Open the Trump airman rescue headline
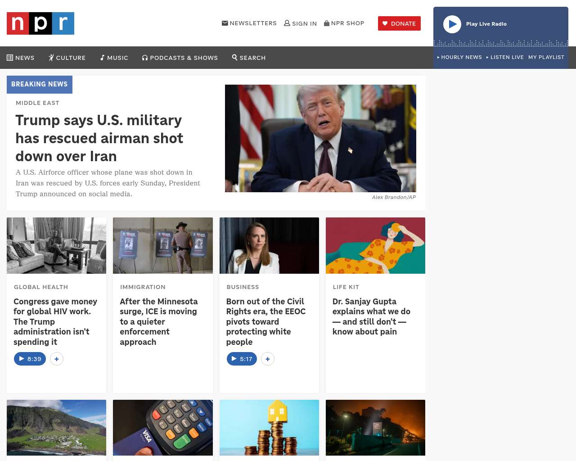Screen dimensions: 576x461 point(99,138)
